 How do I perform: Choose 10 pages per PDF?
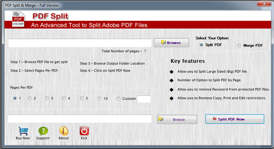click(99, 99)
